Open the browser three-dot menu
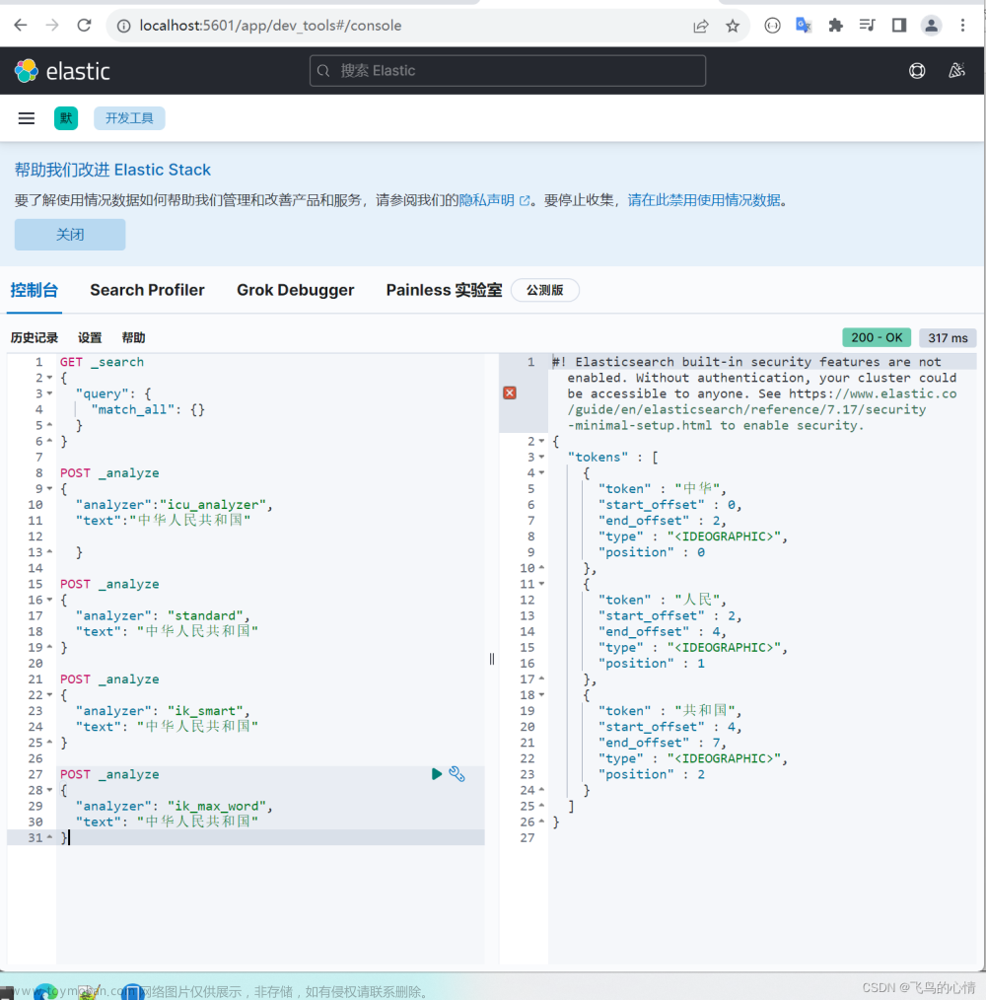The width and height of the screenshot is (986, 1000). (x=963, y=26)
